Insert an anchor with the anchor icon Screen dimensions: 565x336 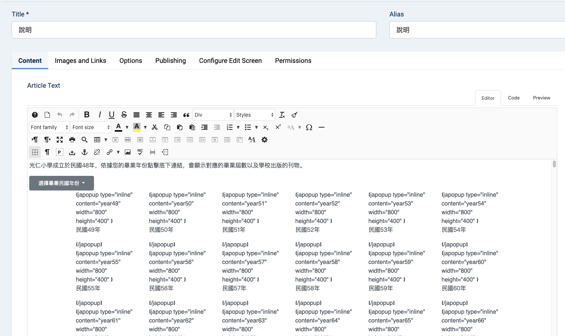pos(84,152)
